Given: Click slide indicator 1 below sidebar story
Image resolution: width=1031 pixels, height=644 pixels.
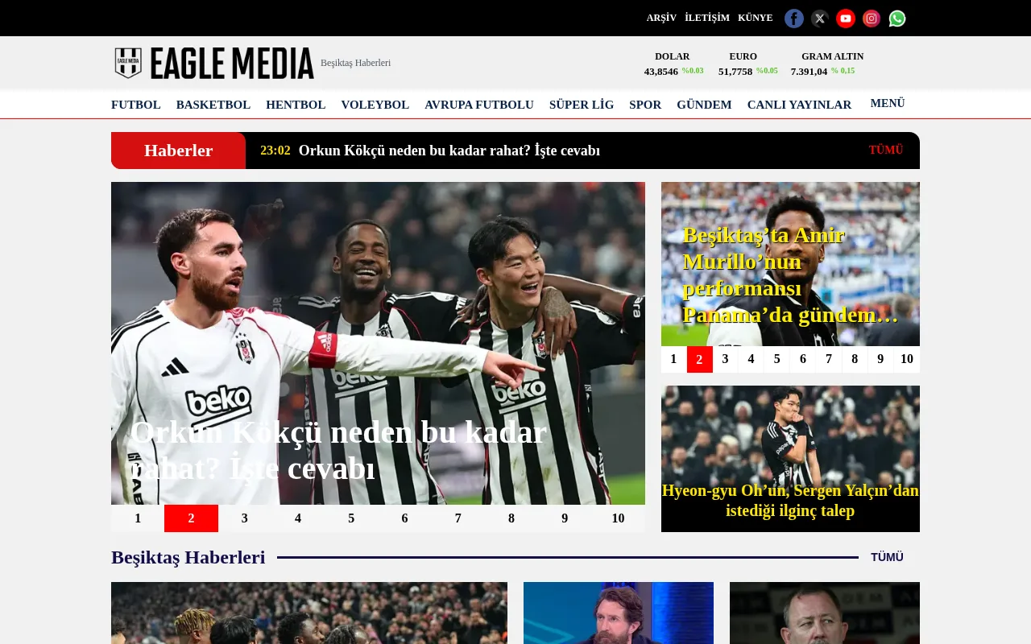Looking at the screenshot, I should (673, 360).
